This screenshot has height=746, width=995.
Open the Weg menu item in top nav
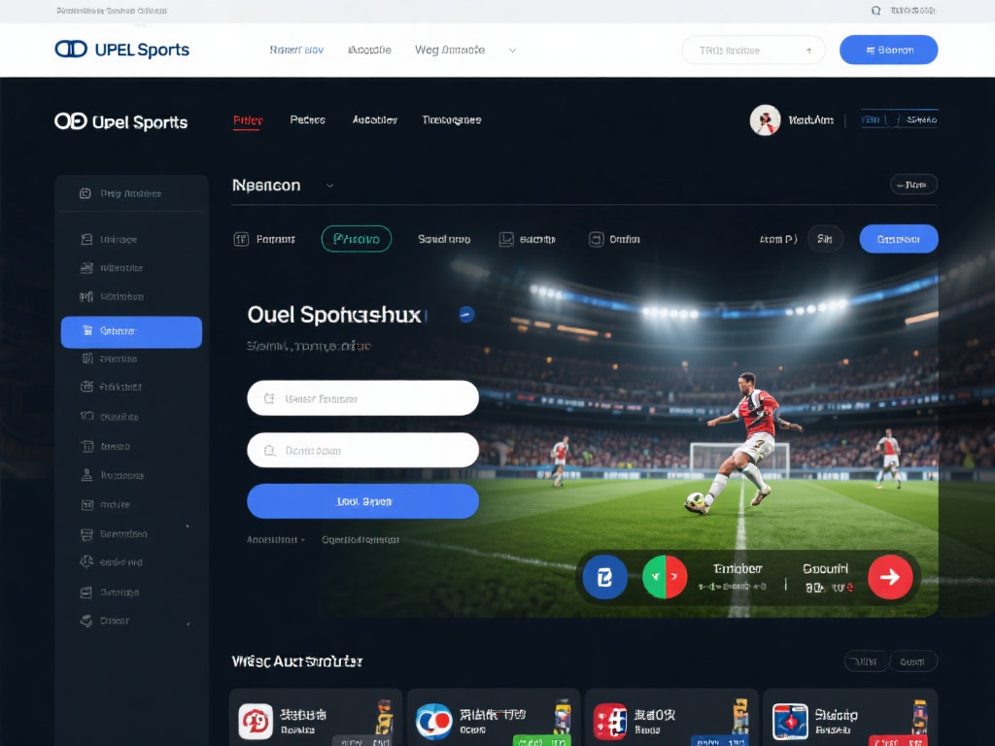(449, 51)
